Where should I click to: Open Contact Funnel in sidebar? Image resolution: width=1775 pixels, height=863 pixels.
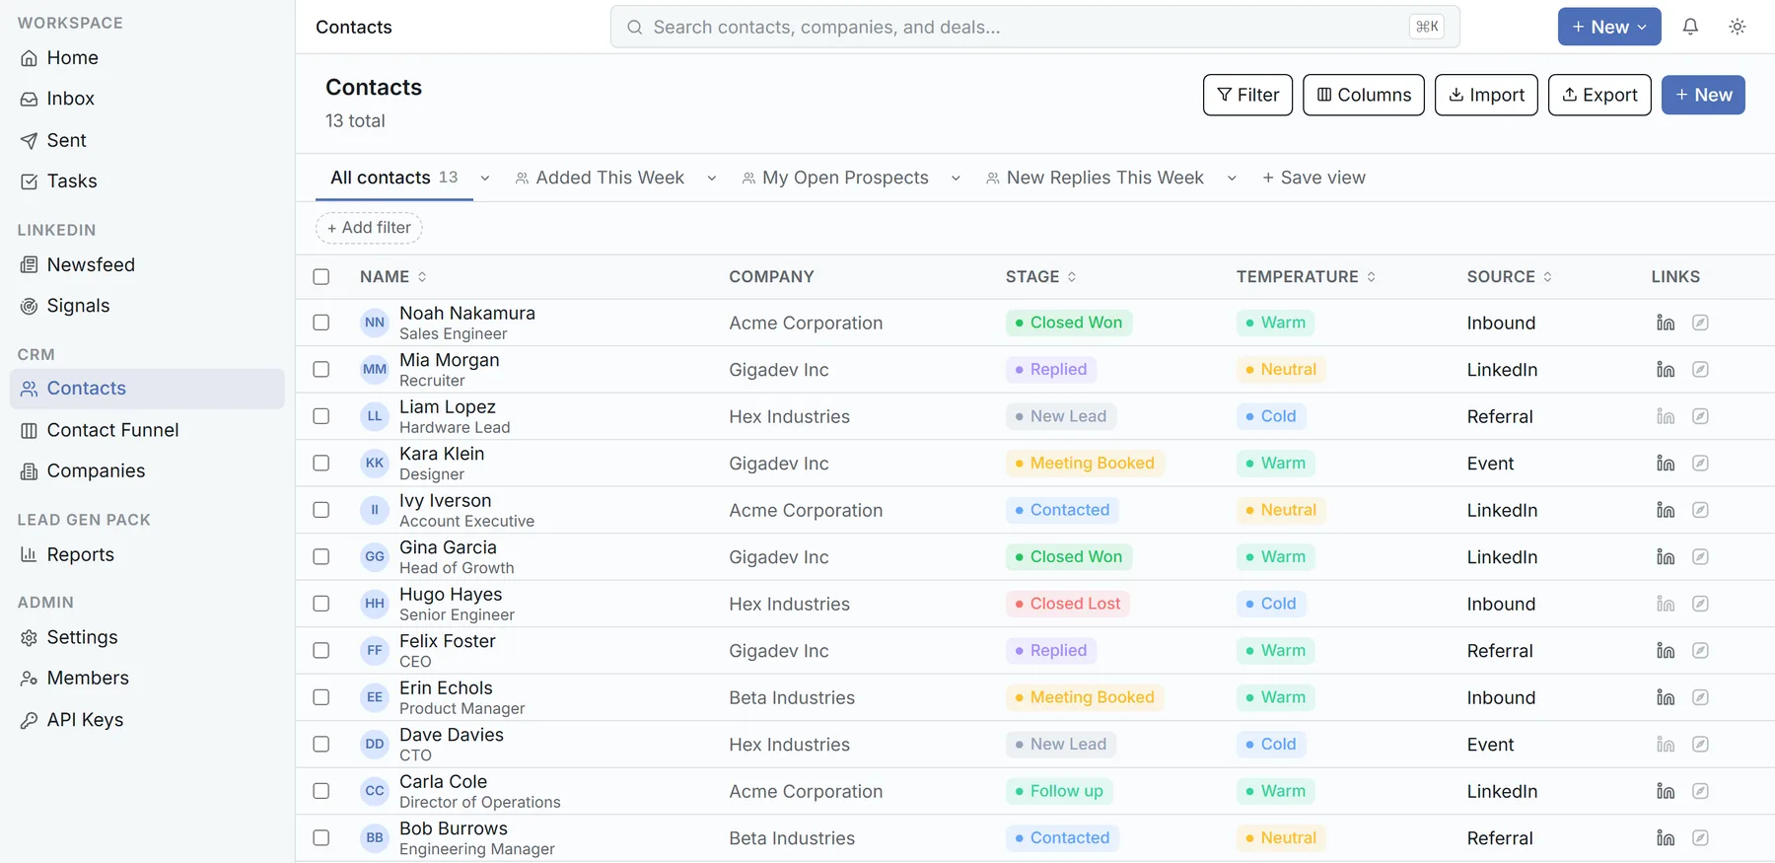coord(147,430)
